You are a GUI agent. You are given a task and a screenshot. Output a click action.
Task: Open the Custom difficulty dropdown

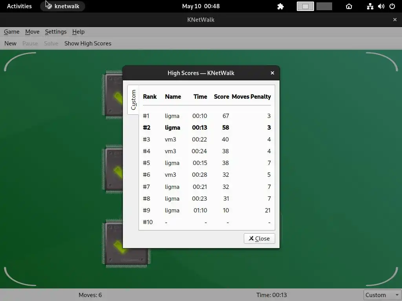382,295
